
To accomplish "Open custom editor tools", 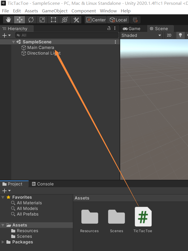I will click(x=76, y=20).
